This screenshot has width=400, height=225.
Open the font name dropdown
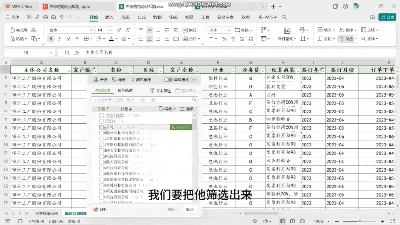coord(91,30)
